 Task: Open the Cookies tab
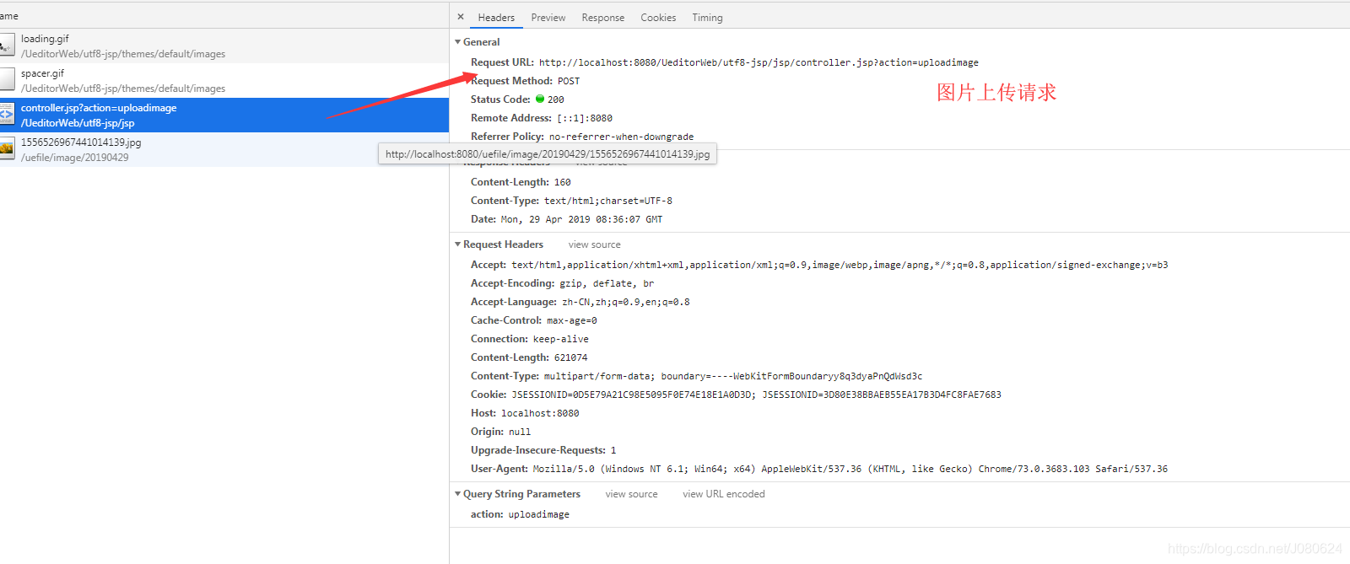(658, 18)
